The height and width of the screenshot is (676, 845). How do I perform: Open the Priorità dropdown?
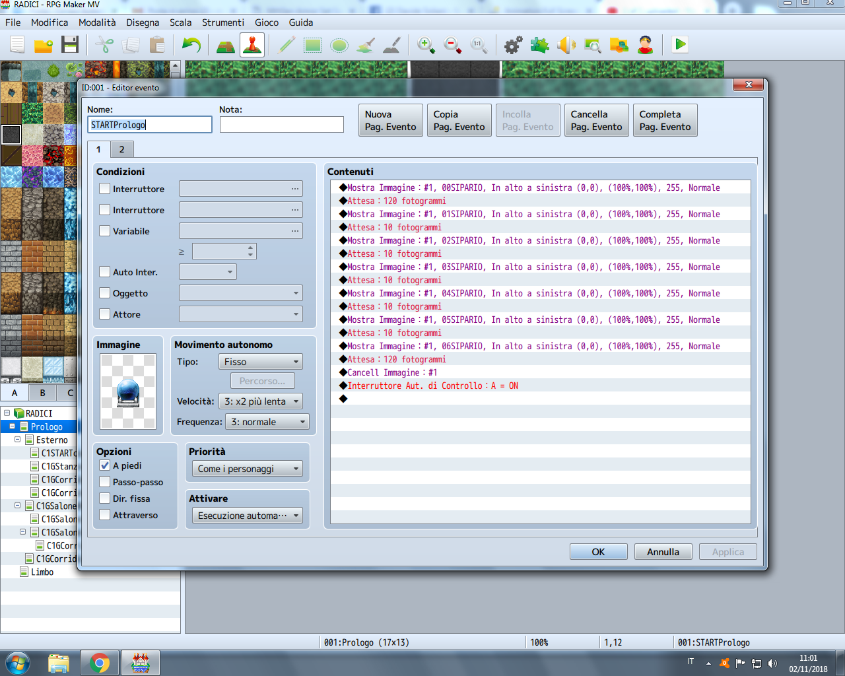click(x=248, y=469)
